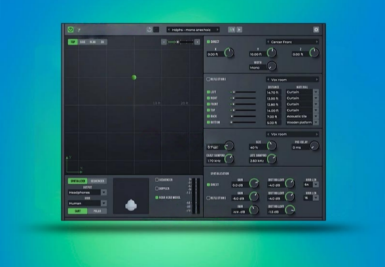Select Polar coordinate mode
385x267 pixels.
point(97,211)
